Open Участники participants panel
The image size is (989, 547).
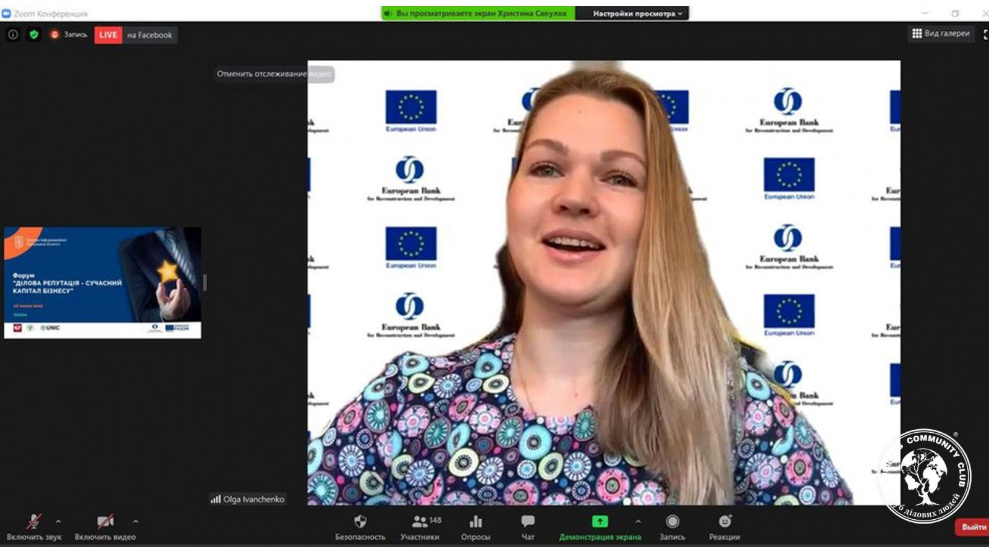420,528
